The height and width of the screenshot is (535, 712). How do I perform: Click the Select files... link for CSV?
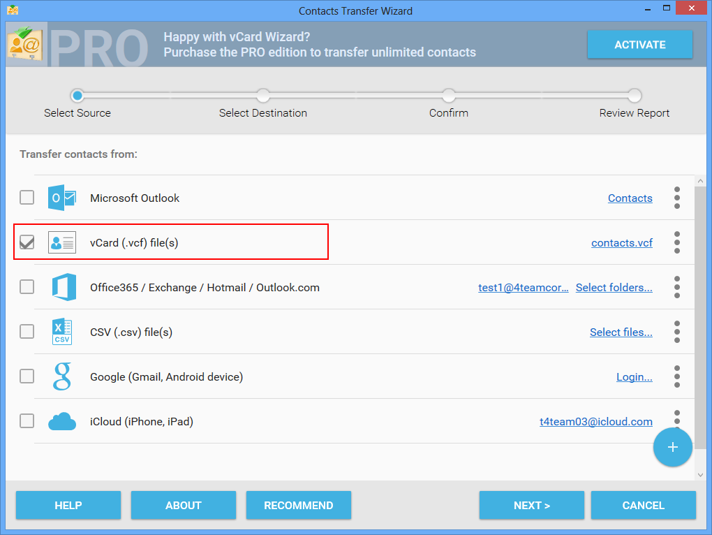tap(621, 332)
